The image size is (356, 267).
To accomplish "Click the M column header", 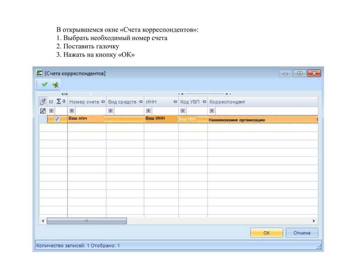I will pyautogui.click(x=51, y=102).
